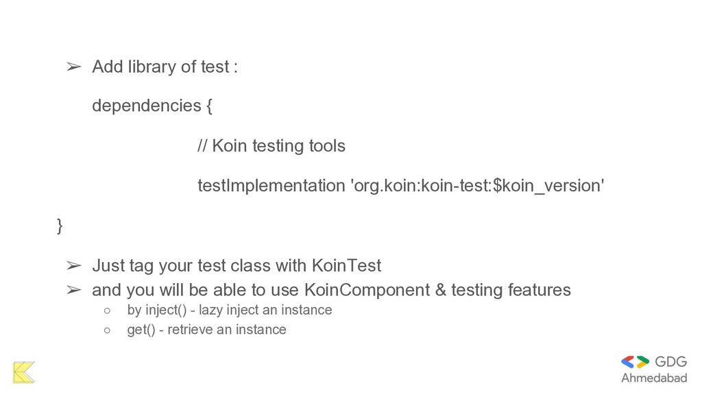Click 'by inject() - lazy inject an instance'
The width and height of the screenshot is (702, 395).
pyautogui.click(x=230, y=310)
